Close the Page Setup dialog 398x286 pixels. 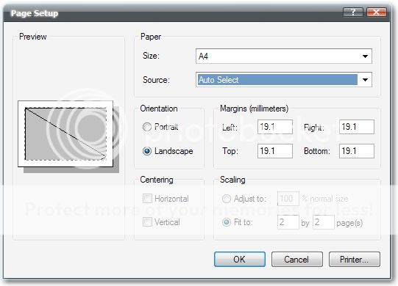pos(377,12)
